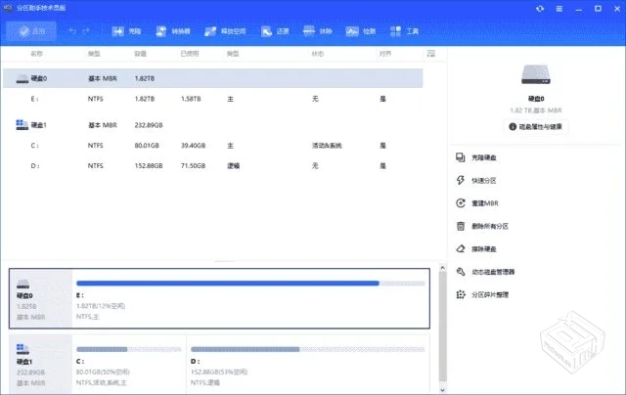The height and width of the screenshot is (395, 626).
Task: Select the 硬盘0 row in disk list
Action: pos(213,78)
